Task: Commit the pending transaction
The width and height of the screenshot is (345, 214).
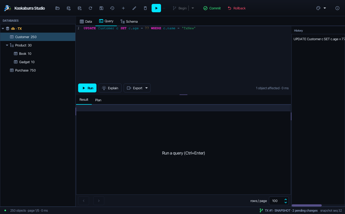Action: [x=212, y=8]
